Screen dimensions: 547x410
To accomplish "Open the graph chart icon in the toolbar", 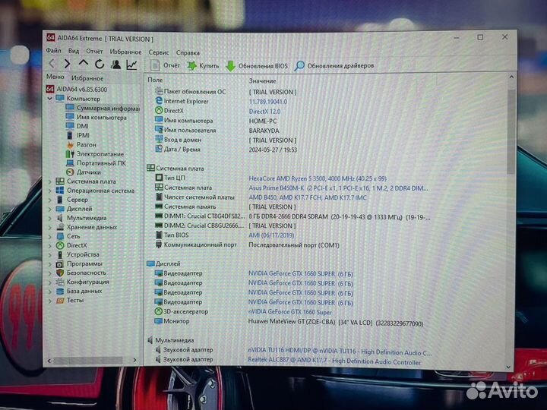I will point(131,65).
